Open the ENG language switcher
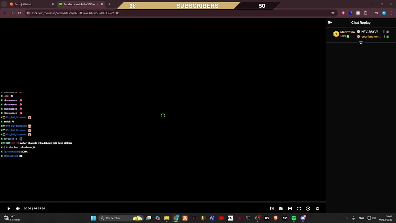Screen dimensions: 396x223 pyautogui.click(x=361, y=218)
